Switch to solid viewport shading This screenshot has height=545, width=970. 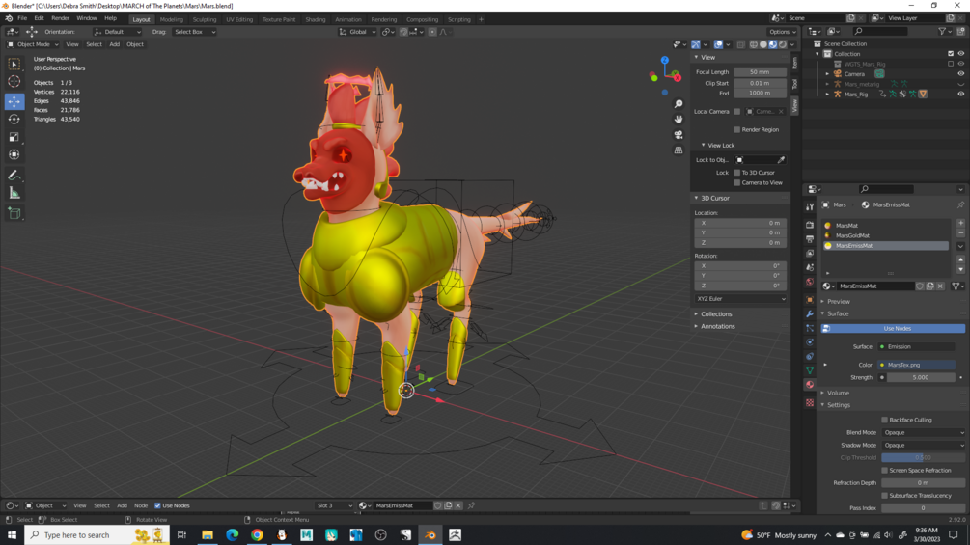pyautogui.click(x=763, y=44)
